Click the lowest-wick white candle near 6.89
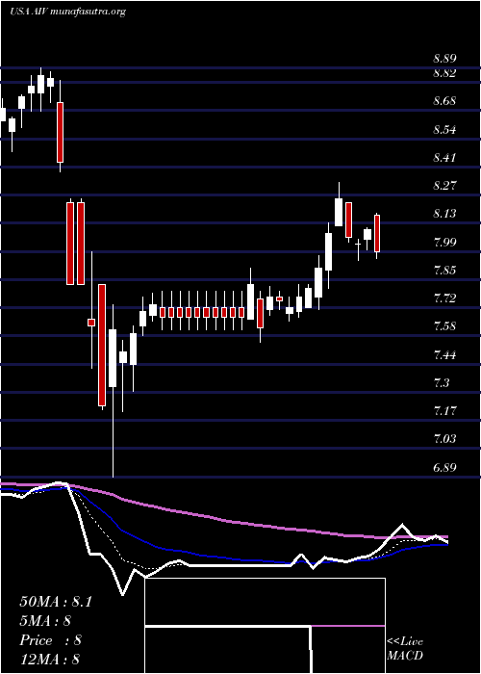This screenshot has width=481, height=674. pos(113,391)
